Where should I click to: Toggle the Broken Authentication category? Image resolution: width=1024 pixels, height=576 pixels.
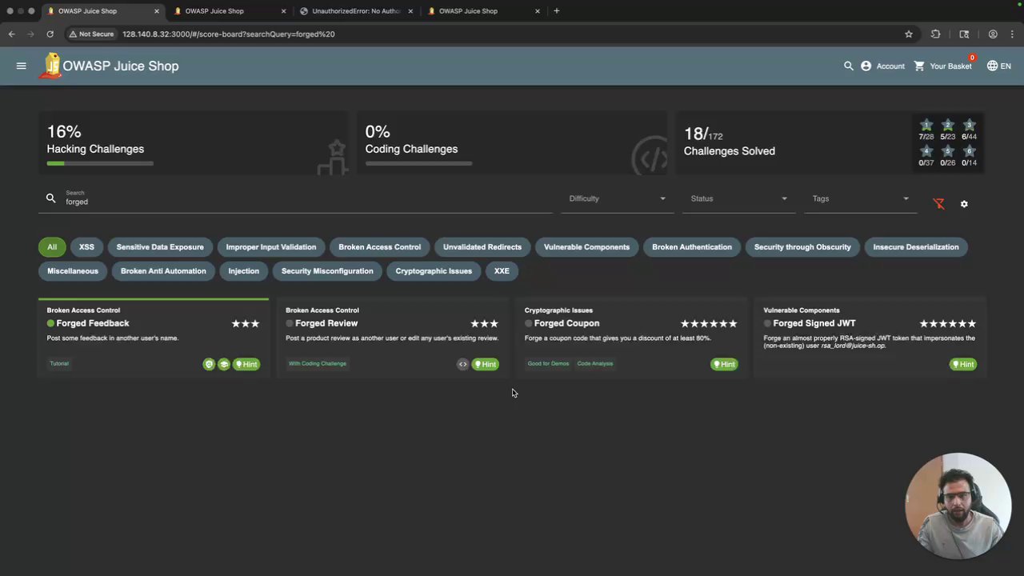coord(692,247)
